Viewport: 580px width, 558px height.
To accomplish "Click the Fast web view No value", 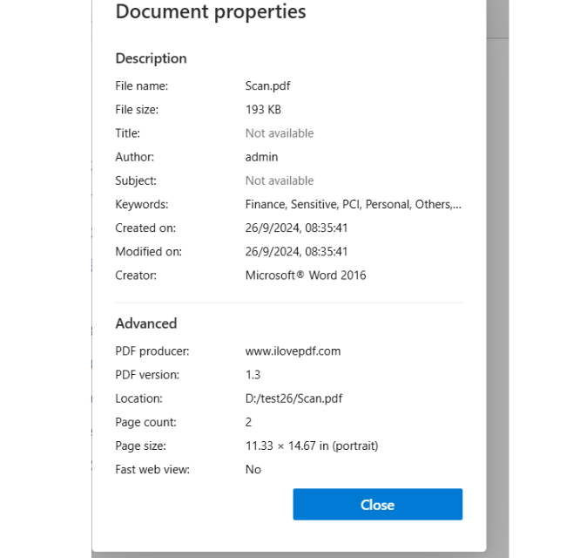I will point(253,469).
